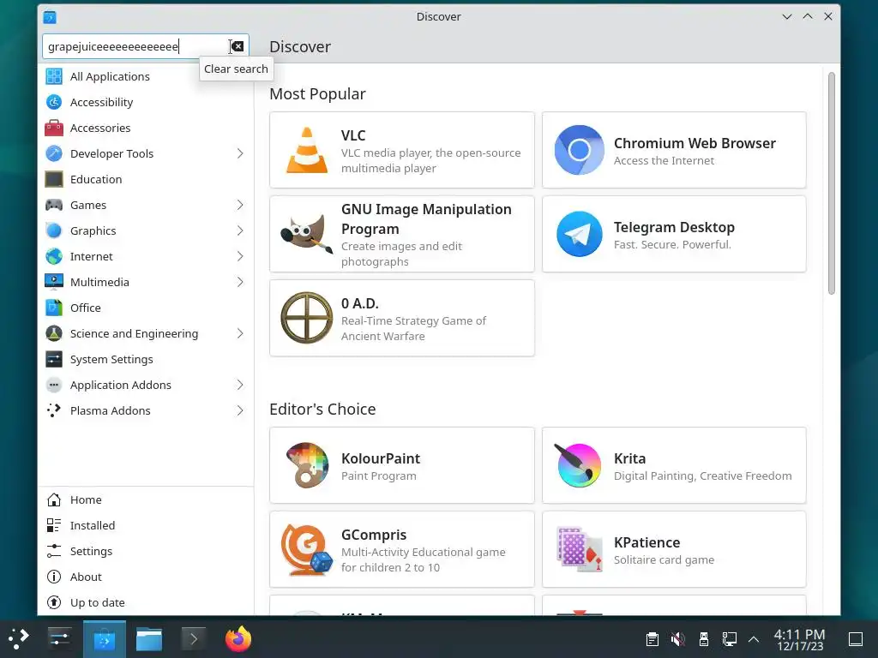The height and width of the screenshot is (658, 878).
Task: Open the Installed applications list
Action: (146, 525)
